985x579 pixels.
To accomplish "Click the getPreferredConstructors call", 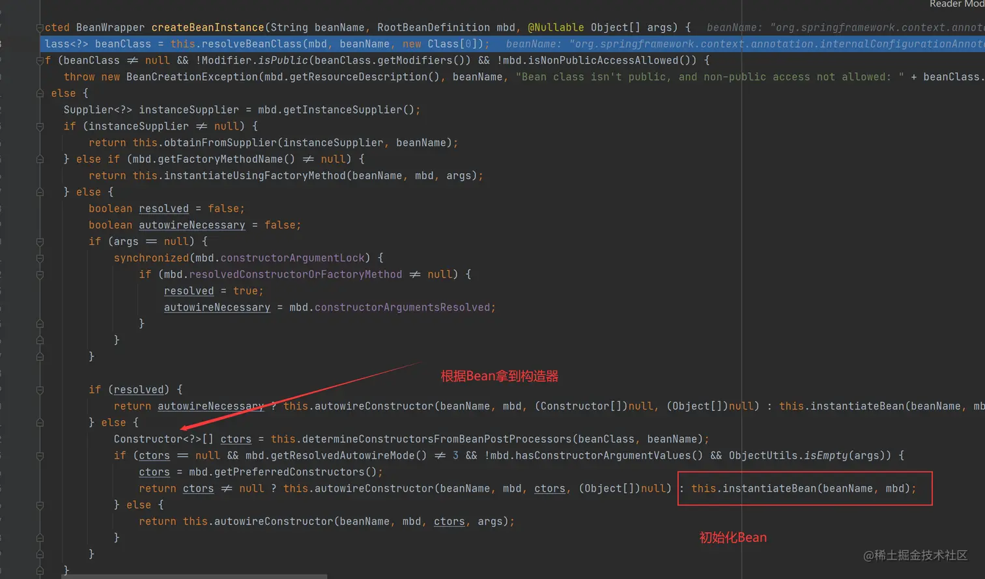I will point(289,472).
